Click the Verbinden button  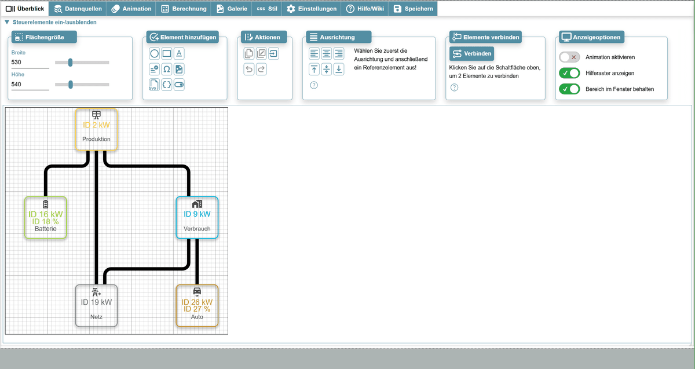point(472,54)
